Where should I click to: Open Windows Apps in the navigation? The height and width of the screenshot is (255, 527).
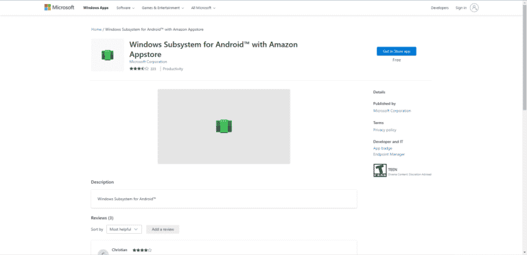96,8
